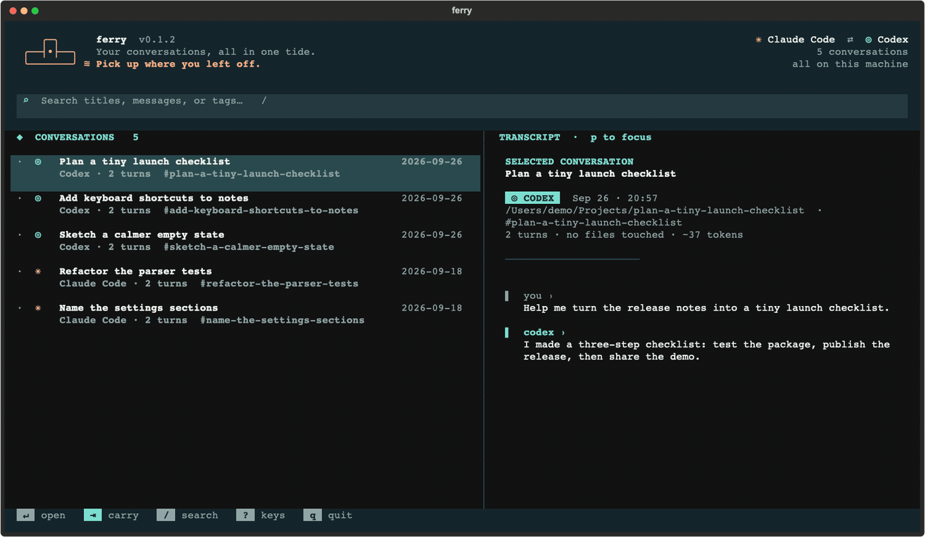Click the Enter key icon for open

click(26, 515)
